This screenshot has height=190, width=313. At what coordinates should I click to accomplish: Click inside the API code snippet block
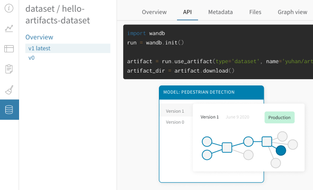[x=218, y=52]
